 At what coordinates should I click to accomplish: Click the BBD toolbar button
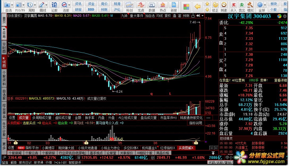(x=91, y=9)
